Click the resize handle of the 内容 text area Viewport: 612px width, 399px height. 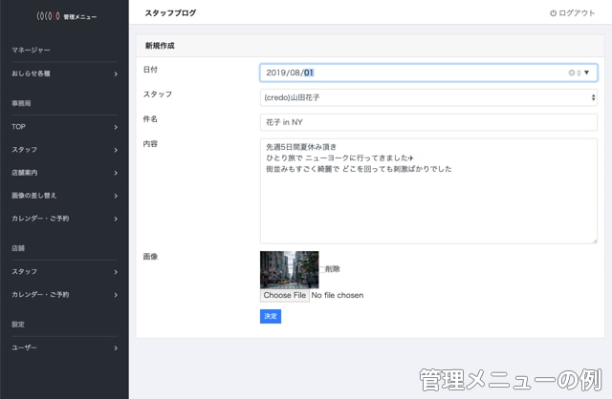(x=595, y=241)
